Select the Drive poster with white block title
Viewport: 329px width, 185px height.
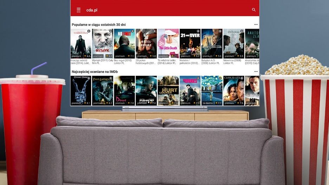146,91
